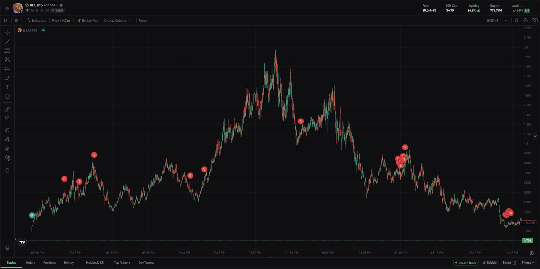
Task: Expand the Display Options dropdown
Action: (117, 20)
